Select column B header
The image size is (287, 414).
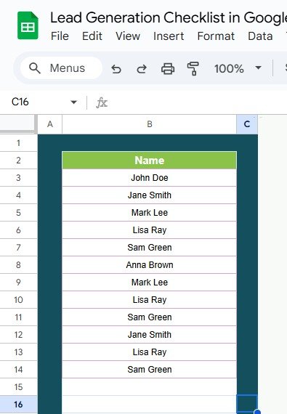click(150, 124)
